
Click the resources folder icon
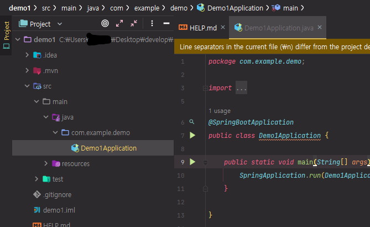[56, 163]
